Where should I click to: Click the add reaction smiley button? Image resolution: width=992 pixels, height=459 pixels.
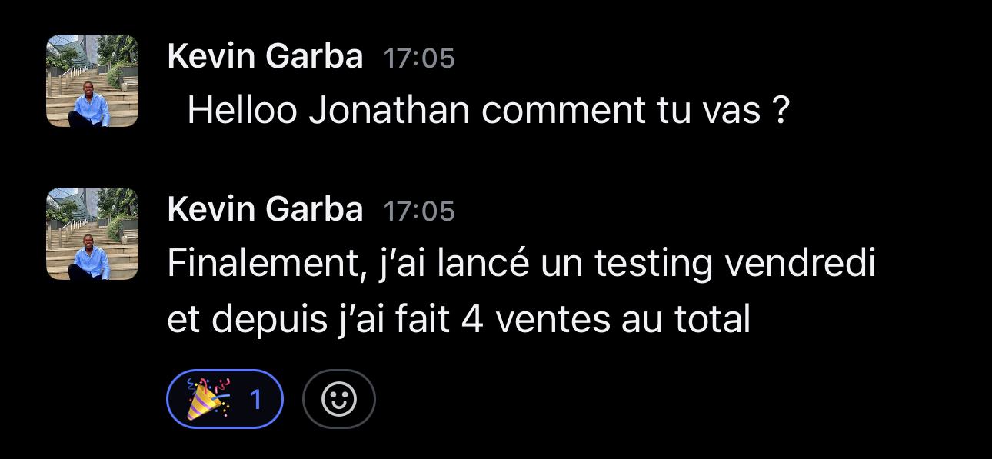point(339,399)
